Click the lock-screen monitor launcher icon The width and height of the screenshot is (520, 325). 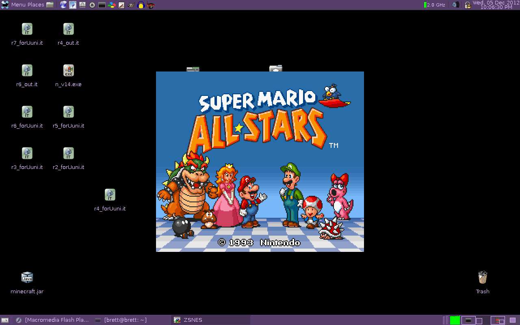point(82,5)
